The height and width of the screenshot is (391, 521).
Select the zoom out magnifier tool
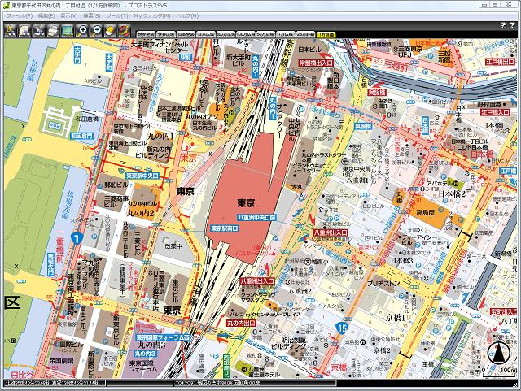tap(96, 31)
